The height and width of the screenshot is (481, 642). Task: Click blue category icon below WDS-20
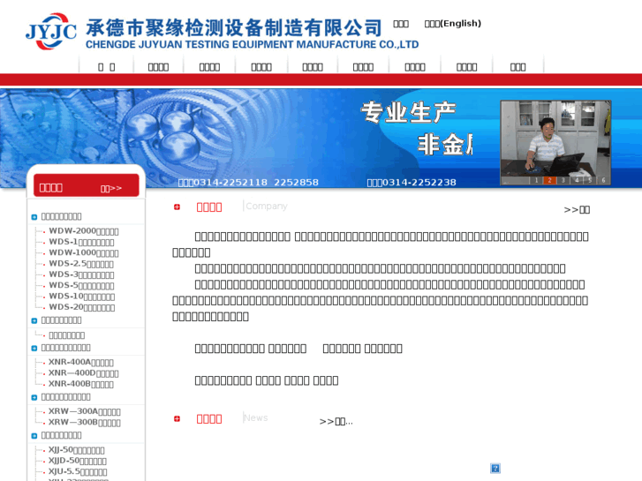coord(34,321)
